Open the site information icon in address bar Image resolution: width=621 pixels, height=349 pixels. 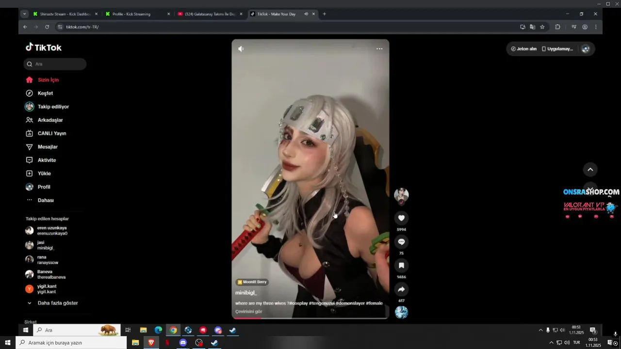coord(60,27)
